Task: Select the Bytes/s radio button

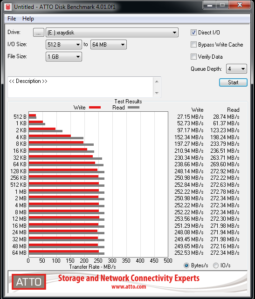Action: click(x=186, y=265)
